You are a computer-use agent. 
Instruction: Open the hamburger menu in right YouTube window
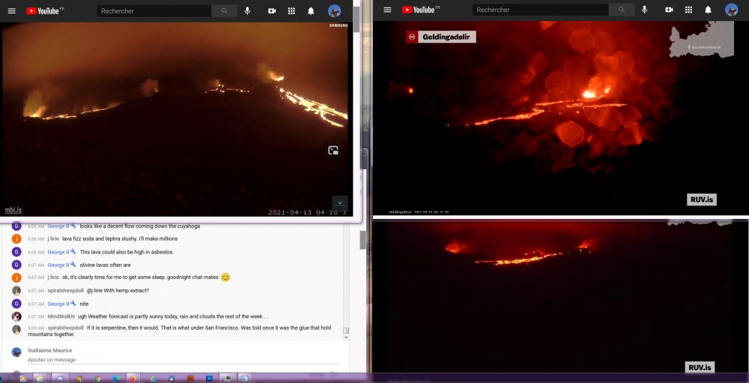coord(387,10)
